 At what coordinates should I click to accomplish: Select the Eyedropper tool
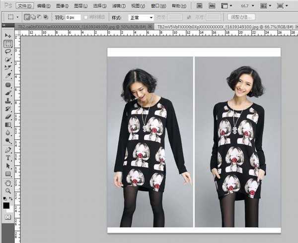click(x=8, y=76)
